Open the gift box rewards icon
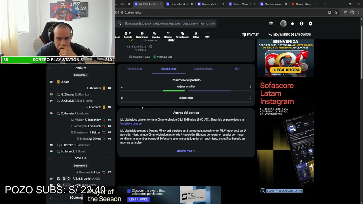 point(271,24)
